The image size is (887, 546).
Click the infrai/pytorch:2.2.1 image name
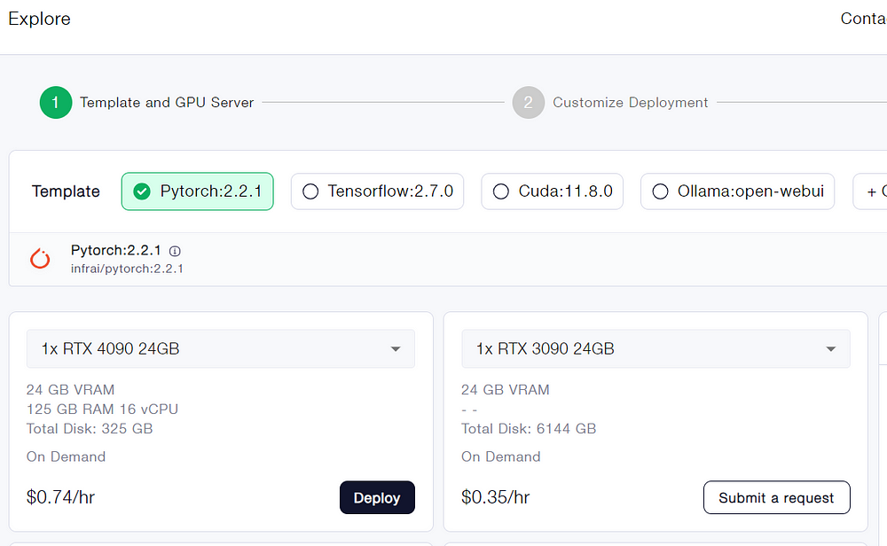(x=127, y=269)
